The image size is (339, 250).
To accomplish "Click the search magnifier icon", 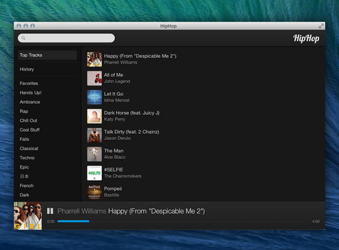I will pos(24,38).
